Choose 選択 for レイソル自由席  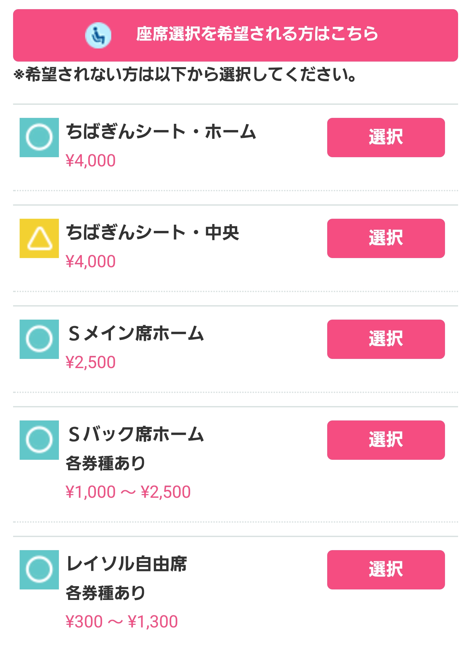[x=386, y=570]
